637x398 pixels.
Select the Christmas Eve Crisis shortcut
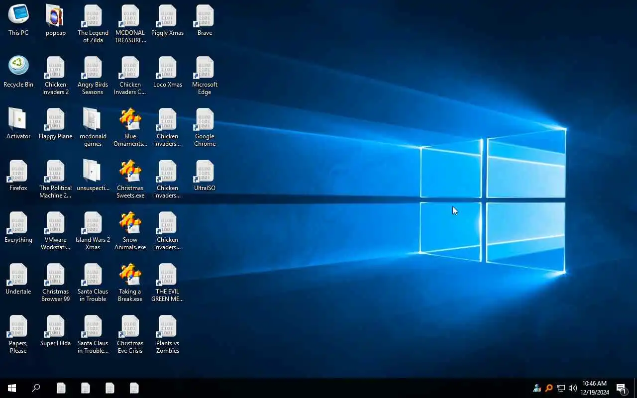[x=130, y=334]
